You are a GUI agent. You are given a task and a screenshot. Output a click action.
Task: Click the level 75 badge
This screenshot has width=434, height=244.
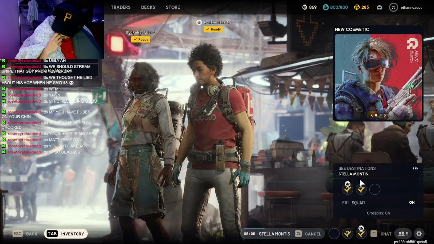coord(393,7)
